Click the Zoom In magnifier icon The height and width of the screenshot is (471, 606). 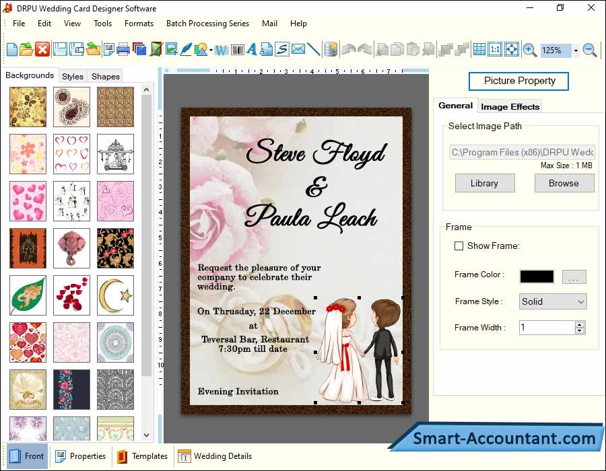529,50
